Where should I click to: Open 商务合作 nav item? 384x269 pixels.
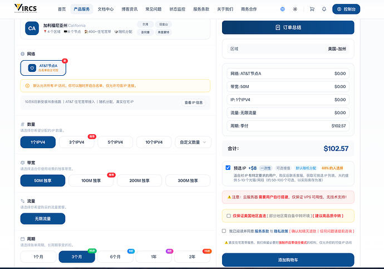coord(249,9)
